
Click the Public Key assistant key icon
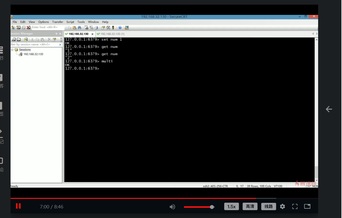tap(113, 28)
